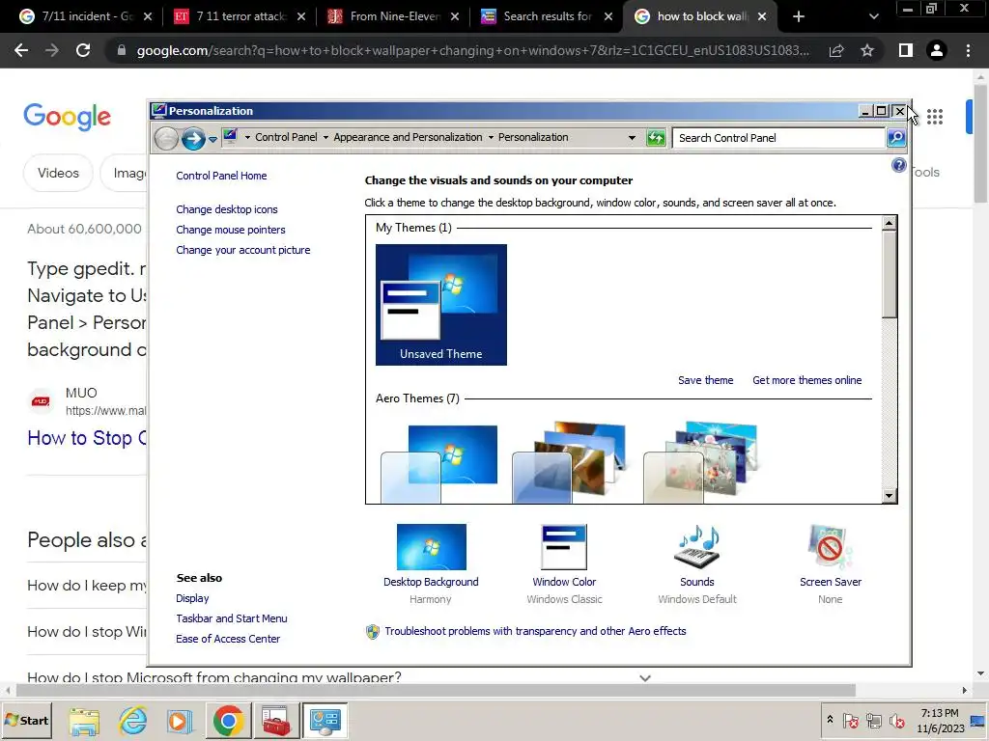This screenshot has height=741, width=989.
Task: Click the red toolbox taskbar icon
Action: tap(276, 720)
